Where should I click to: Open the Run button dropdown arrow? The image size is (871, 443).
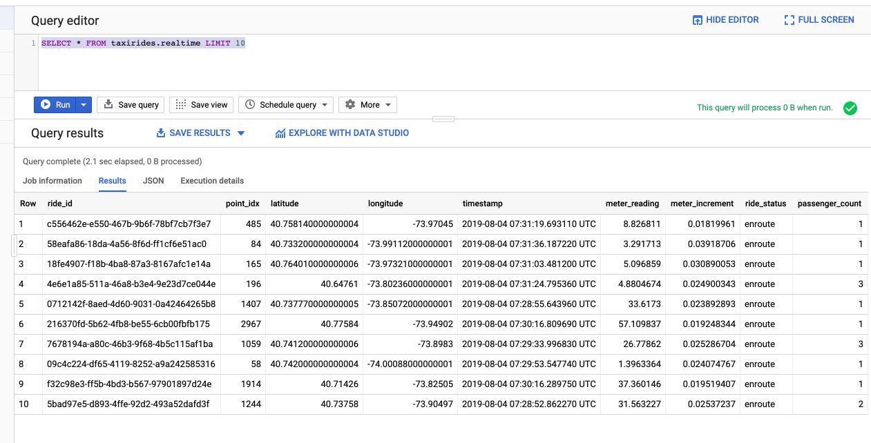tap(84, 105)
